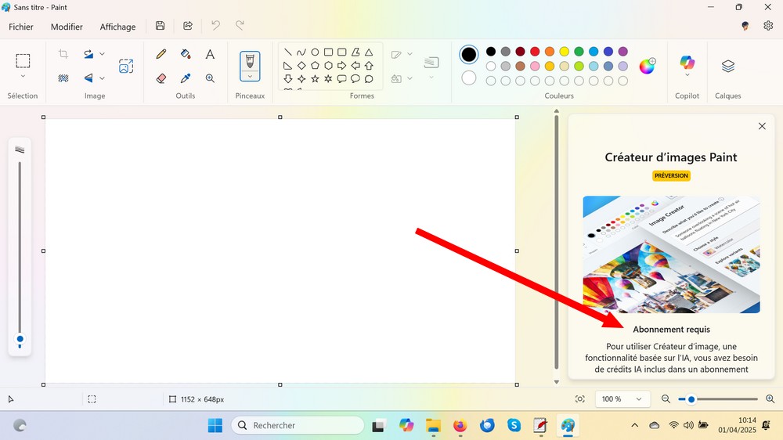Close the Créateur d'images Paint panel

(x=762, y=126)
